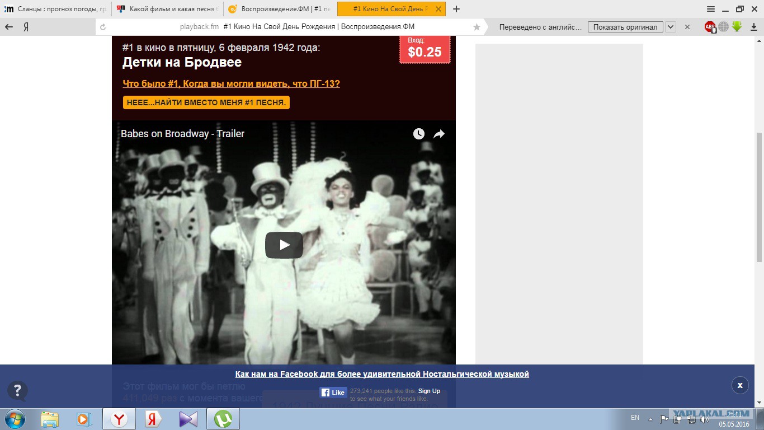
Task: Click the globe extension icon
Action: pos(724,27)
